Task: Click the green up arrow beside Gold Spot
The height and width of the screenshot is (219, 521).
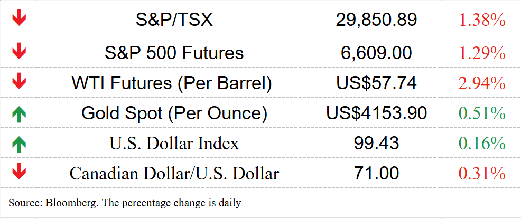Action: (x=20, y=113)
